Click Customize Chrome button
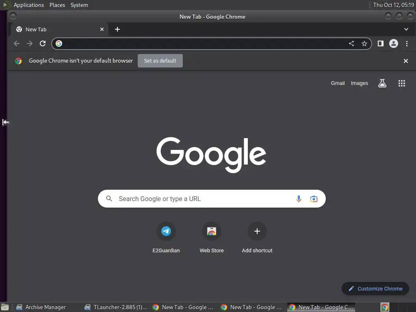The image size is (416, 312). click(x=375, y=289)
